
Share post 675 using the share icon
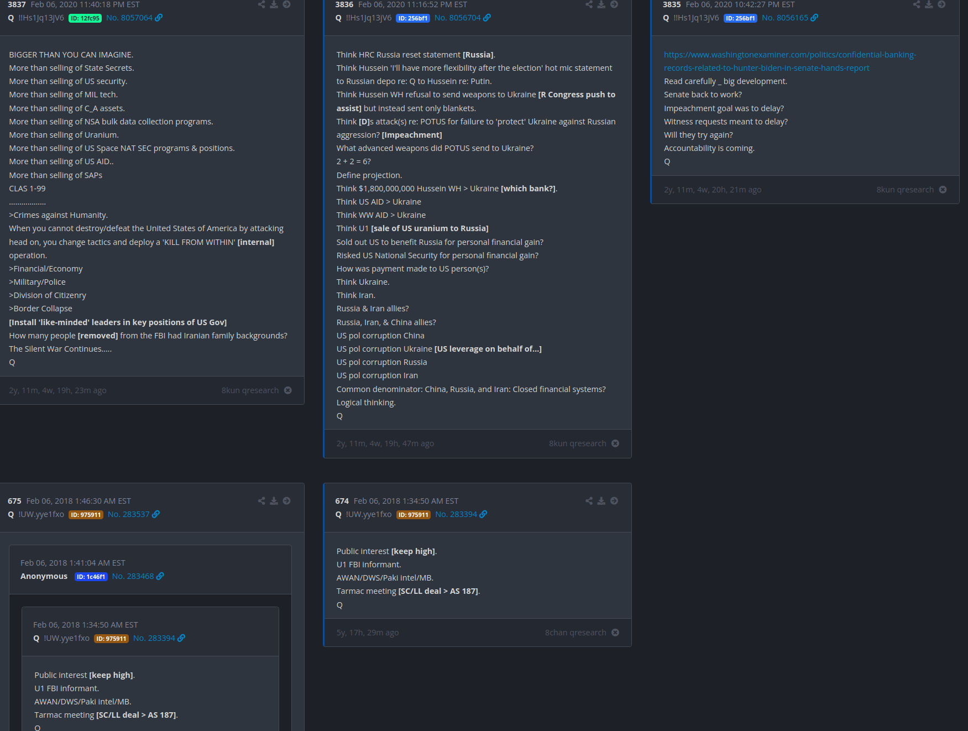pos(261,501)
